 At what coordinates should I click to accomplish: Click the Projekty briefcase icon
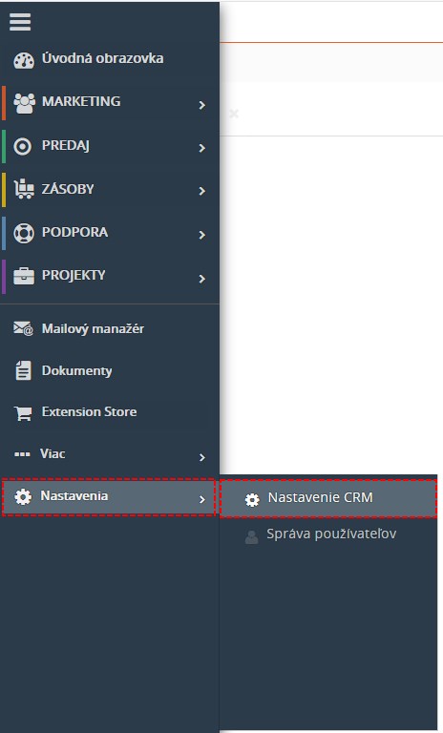point(23,276)
